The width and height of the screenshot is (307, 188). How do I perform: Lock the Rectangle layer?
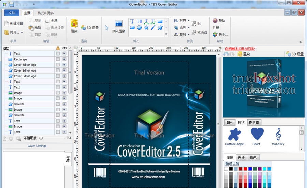tap(58, 59)
